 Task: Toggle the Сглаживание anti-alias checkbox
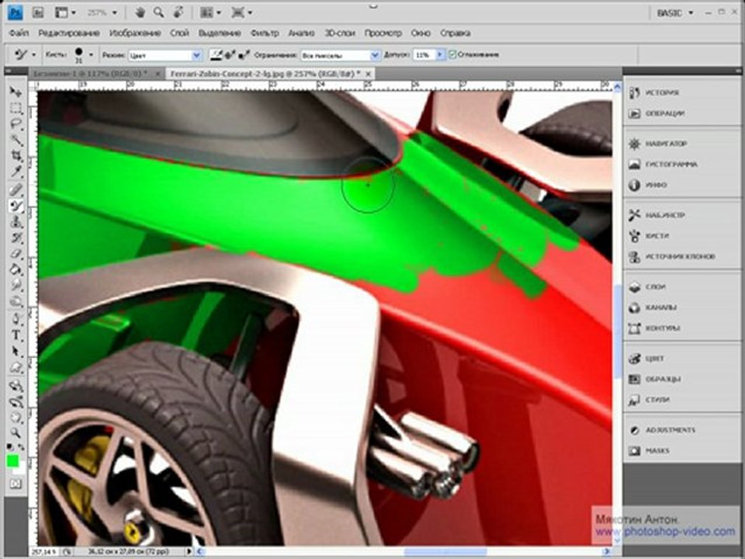point(452,54)
